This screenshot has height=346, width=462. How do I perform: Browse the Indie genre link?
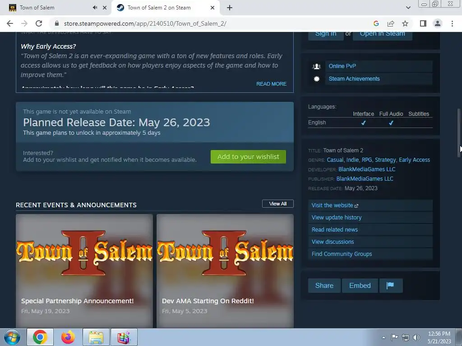(352, 160)
